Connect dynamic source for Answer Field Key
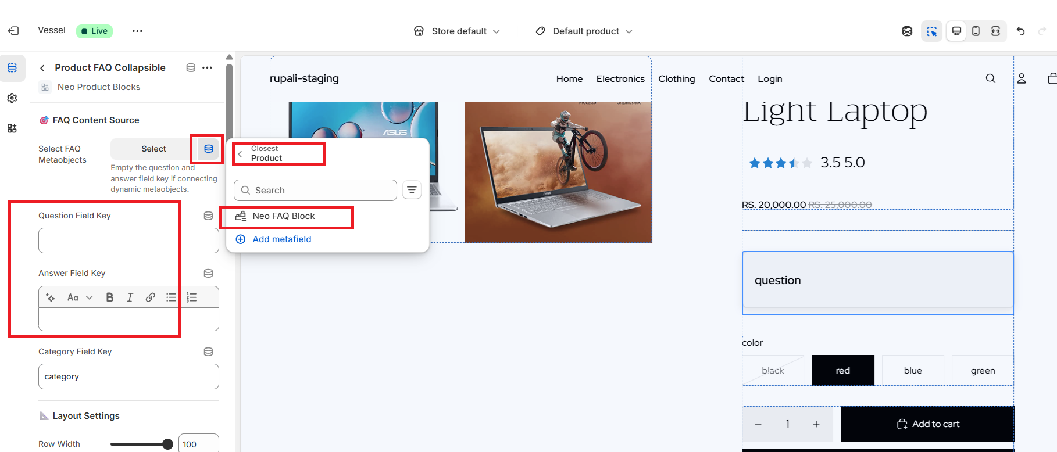The image size is (1057, 452). coord(208,273)
